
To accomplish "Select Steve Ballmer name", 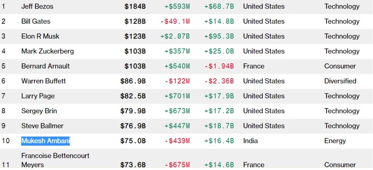I will [42, 126].
